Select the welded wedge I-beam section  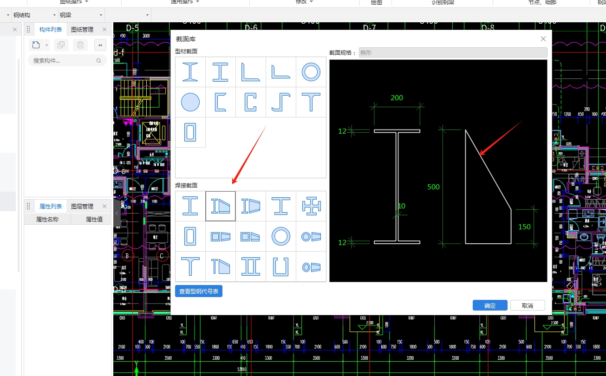click(221, 206)
